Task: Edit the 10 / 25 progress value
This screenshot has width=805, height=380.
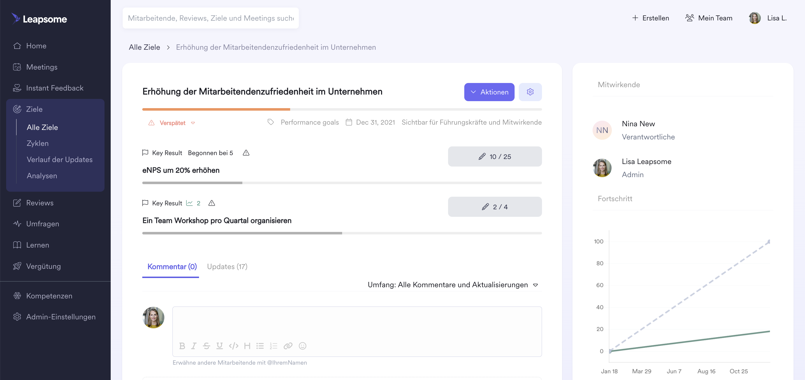Action: [495, 156]
